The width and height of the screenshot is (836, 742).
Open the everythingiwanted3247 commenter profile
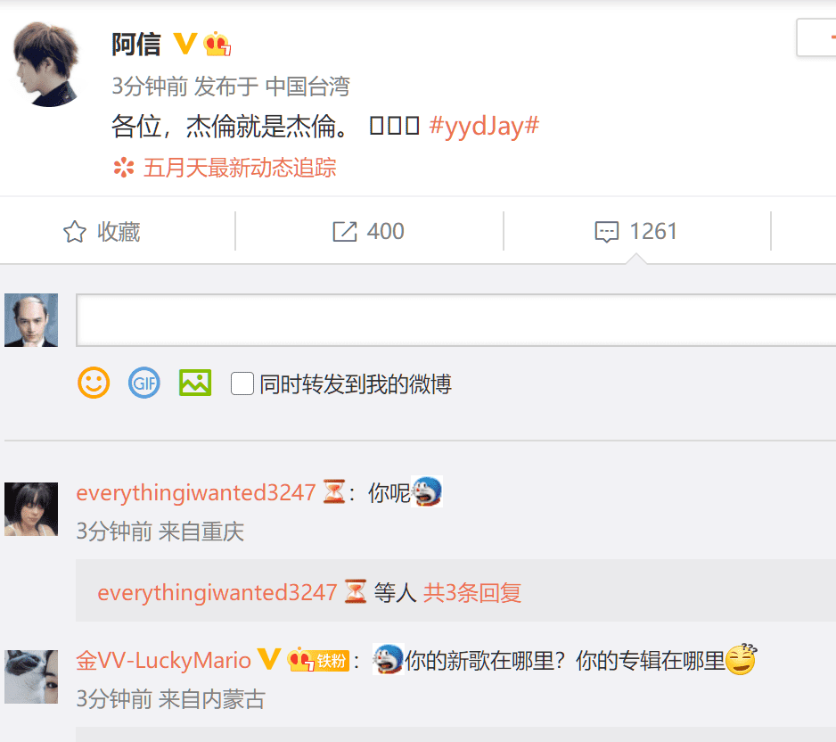(196, 492)
